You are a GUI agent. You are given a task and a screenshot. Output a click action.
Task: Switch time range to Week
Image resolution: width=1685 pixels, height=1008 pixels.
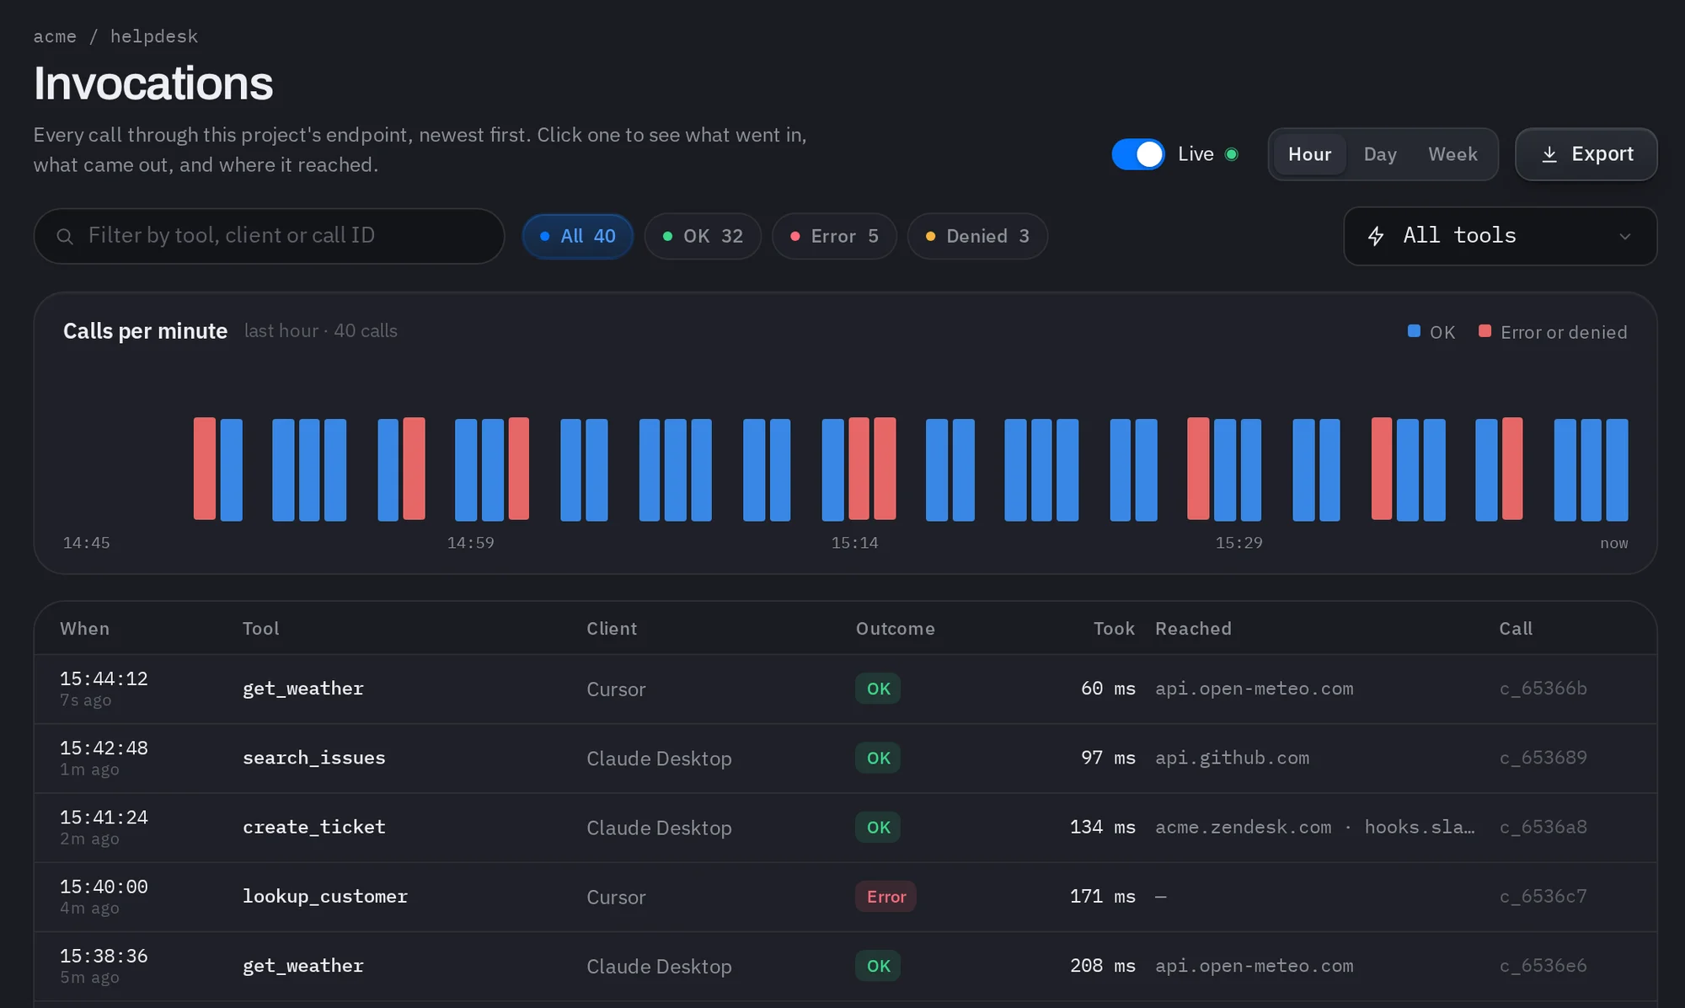(x=1452, y=154)
